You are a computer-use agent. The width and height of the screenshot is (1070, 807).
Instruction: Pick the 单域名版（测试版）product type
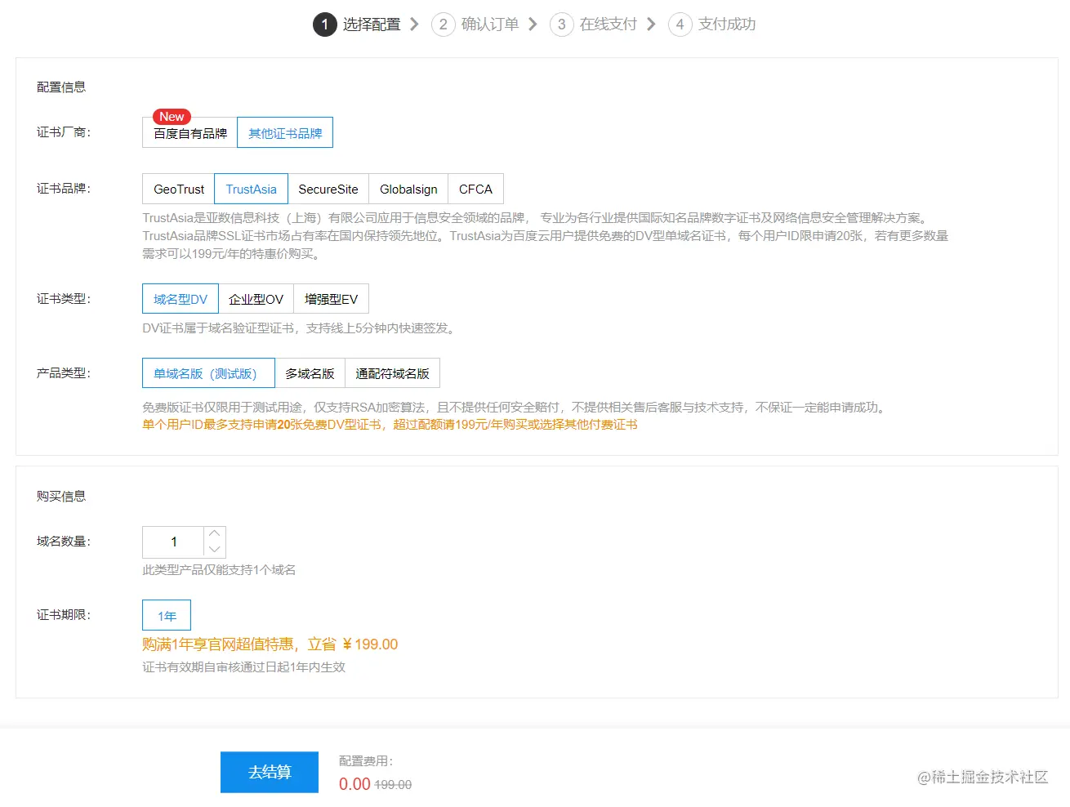coord(208,373)
